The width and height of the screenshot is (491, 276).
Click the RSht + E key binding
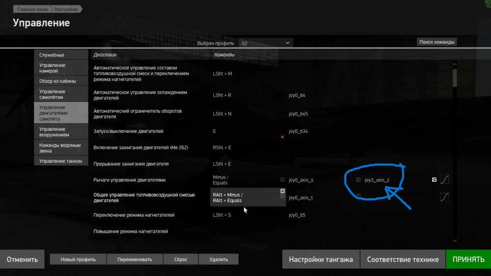222,148
